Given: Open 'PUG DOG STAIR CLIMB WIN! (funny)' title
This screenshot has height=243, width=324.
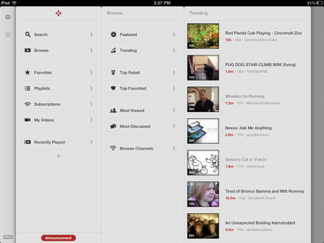Looking at the screenshot, I should (x=260, y=65).
